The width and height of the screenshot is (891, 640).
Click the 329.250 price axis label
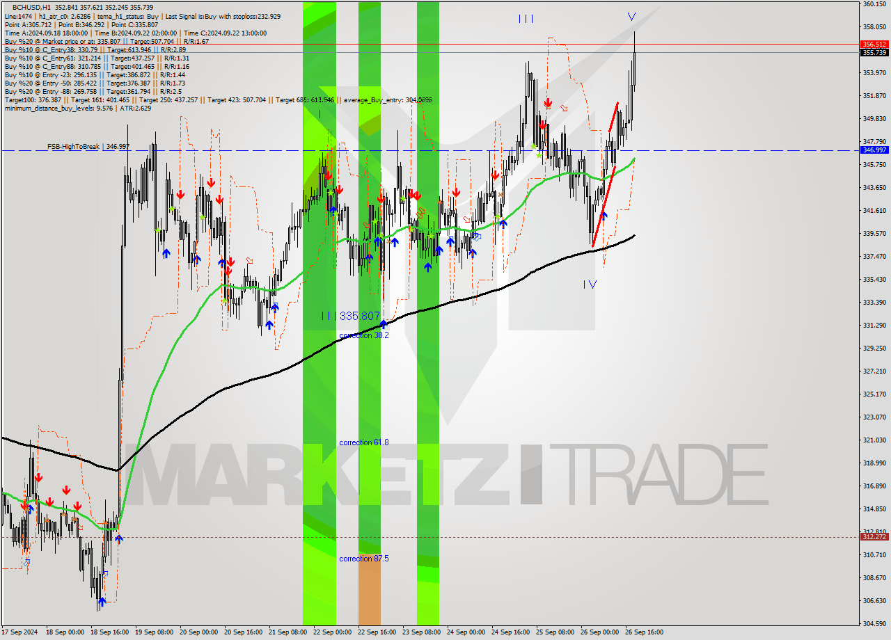point(874,349)
